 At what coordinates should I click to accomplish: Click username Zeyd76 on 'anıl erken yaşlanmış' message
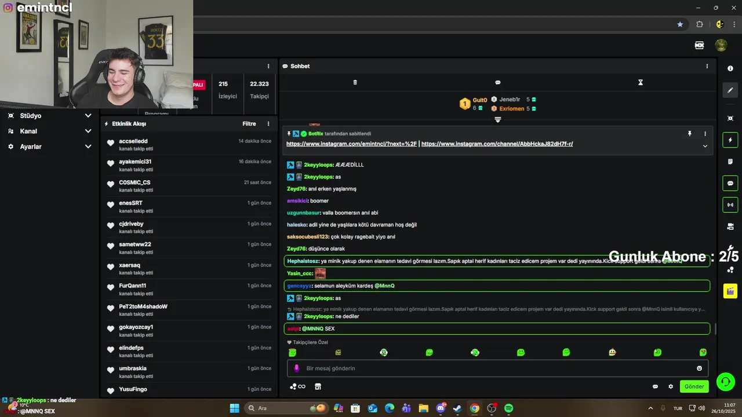click(296, 189)
